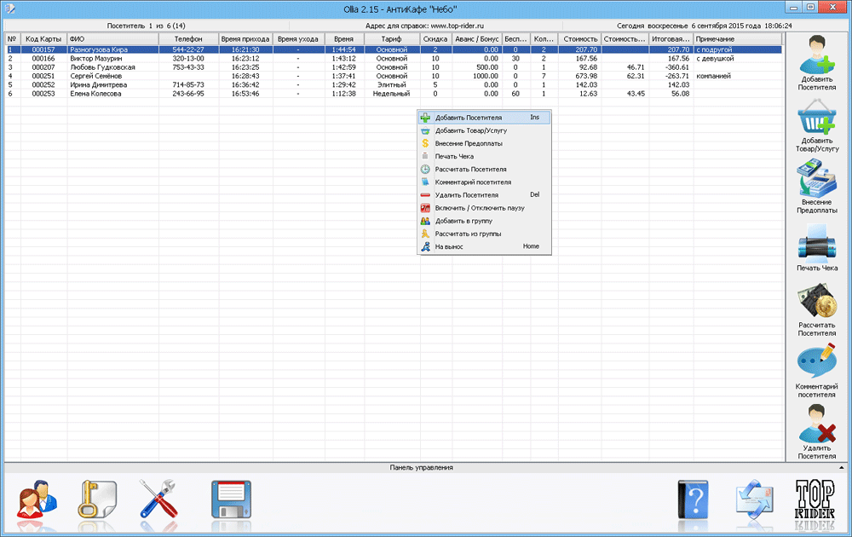Click Рассчитать Посетителя wallet icon in sidebar
The height and width of the screenshot is (537, 852).
pyautogui.click(x=816, y=301)
